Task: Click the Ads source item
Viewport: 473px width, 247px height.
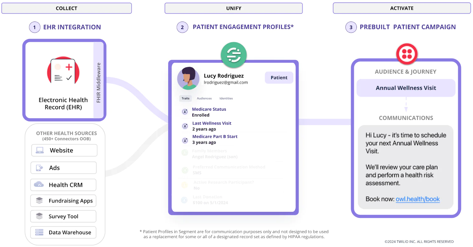Action: [x=63, y=168]
